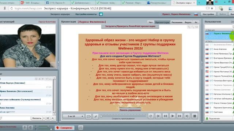Click Юлия Варчук chat message name
Viewport: 234px width, 131px height.
(x=12, y=83)
